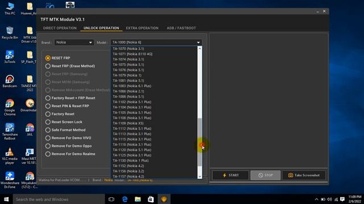The height and width of the screenshot is (204, 364).
Task: Open the Recycle Bin icon
Action: point(10,33)
